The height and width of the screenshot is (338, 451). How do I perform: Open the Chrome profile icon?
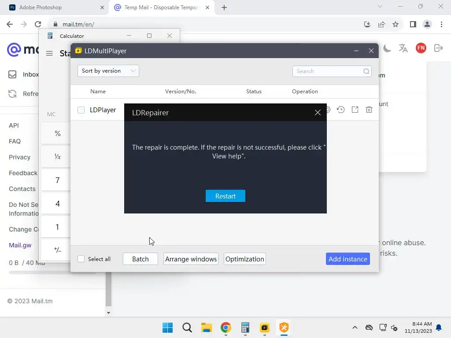[427, 24]
